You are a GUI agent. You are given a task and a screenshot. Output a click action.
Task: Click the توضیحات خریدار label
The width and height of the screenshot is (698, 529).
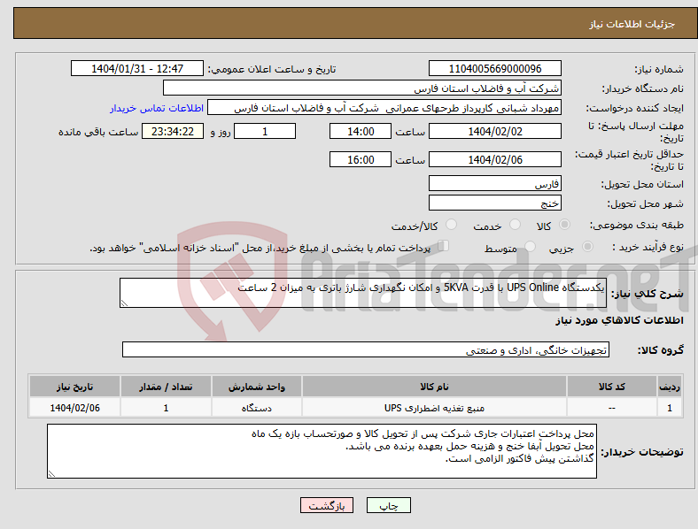pyautogui.click(x=642, y=452)
